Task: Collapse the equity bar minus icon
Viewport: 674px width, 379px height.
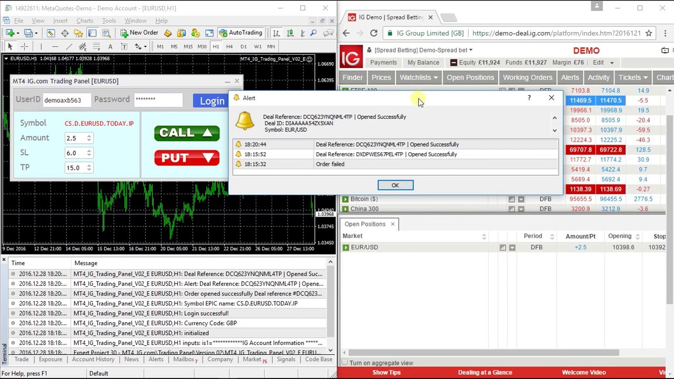Action: pos(453,63)
